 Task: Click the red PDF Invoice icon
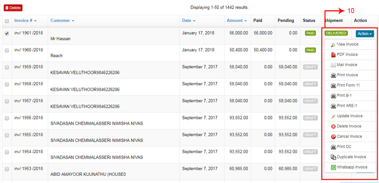[334, 55]
